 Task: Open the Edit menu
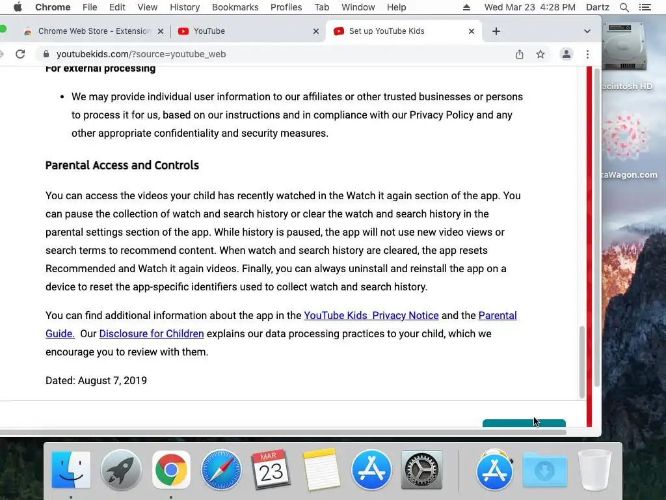(117, 7)
